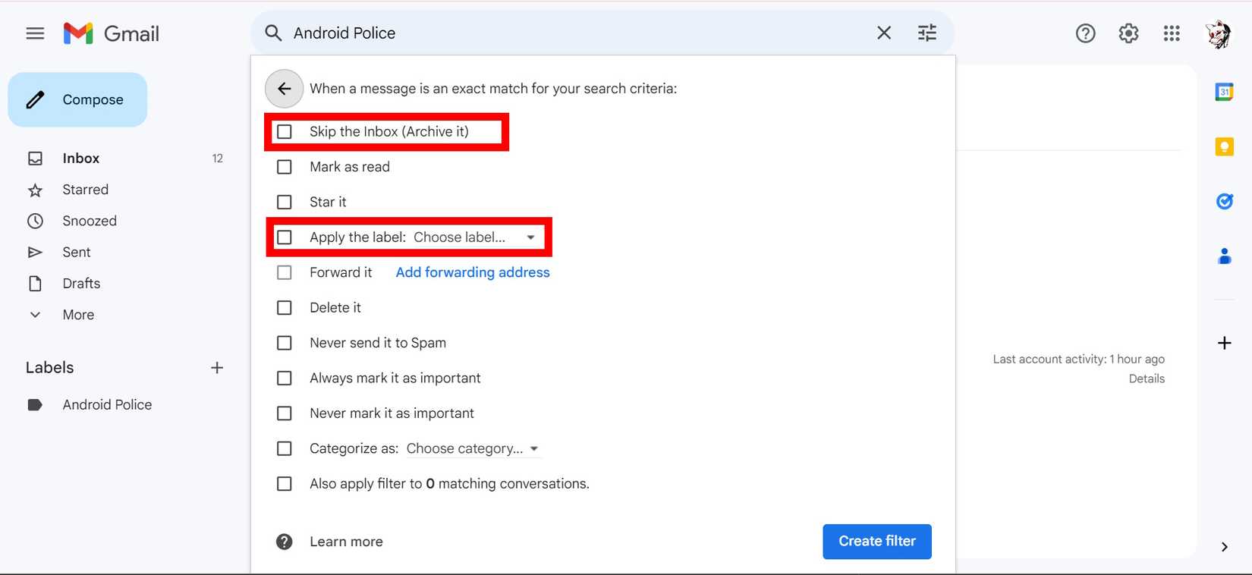
Task: Go to the Starred folder
Action: click(85, 190)
